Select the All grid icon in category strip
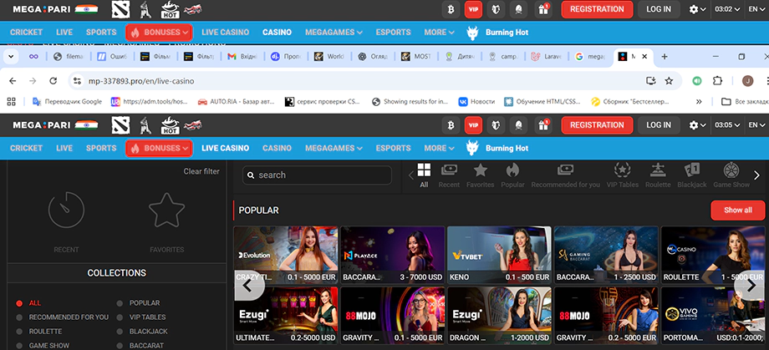This screenshot has width=769, height=350. [424, 170]
